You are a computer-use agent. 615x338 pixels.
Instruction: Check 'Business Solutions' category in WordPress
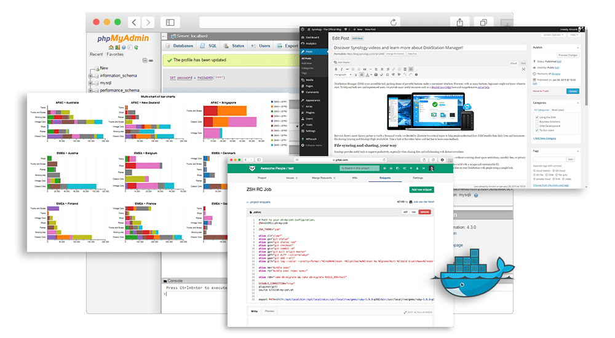[537, 122]
